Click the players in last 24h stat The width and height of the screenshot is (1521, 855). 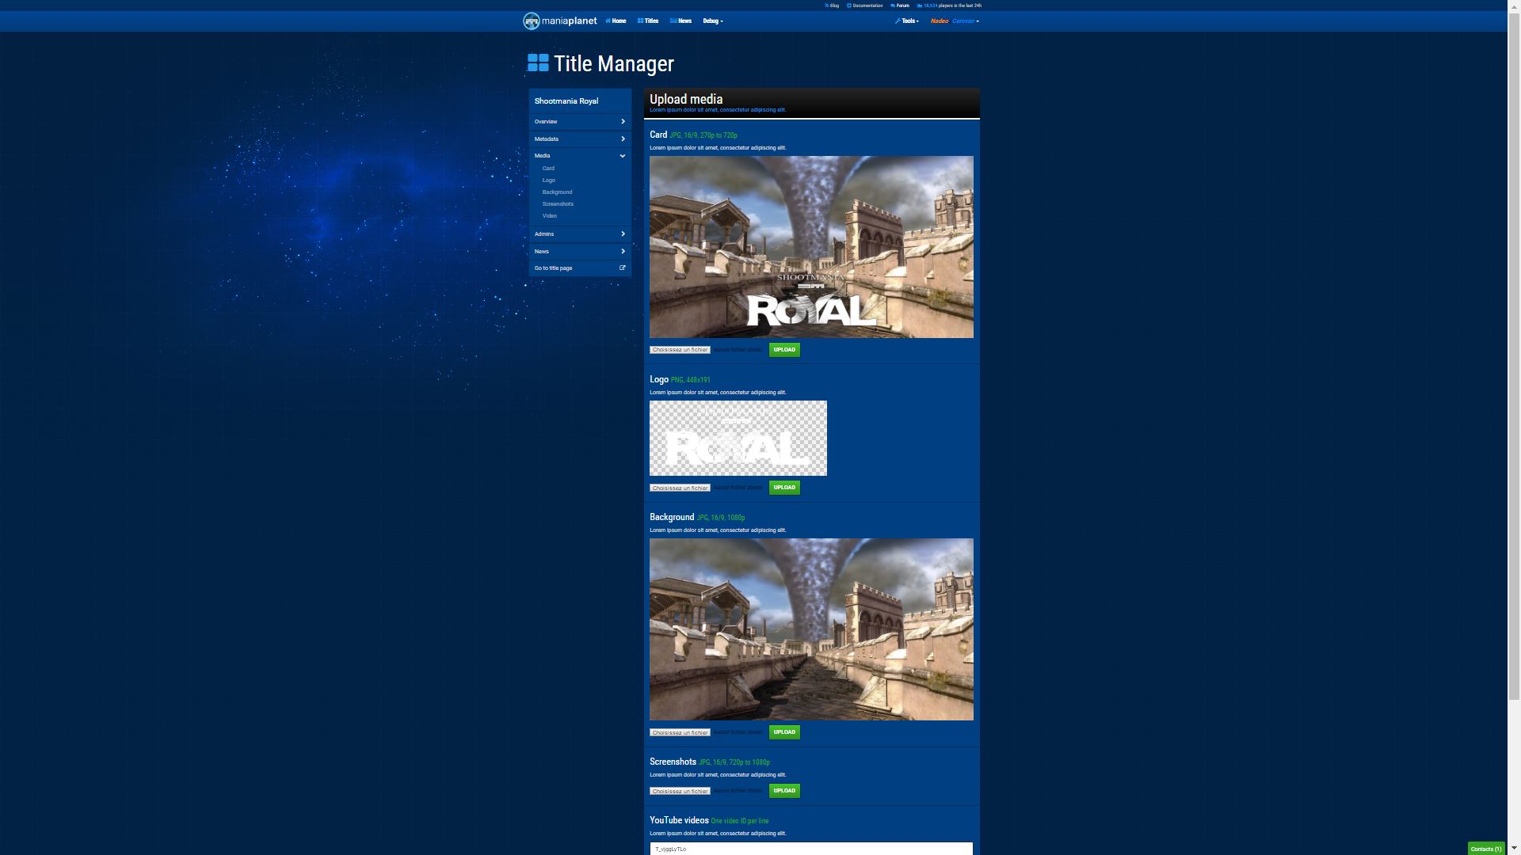tap(949, 6)
